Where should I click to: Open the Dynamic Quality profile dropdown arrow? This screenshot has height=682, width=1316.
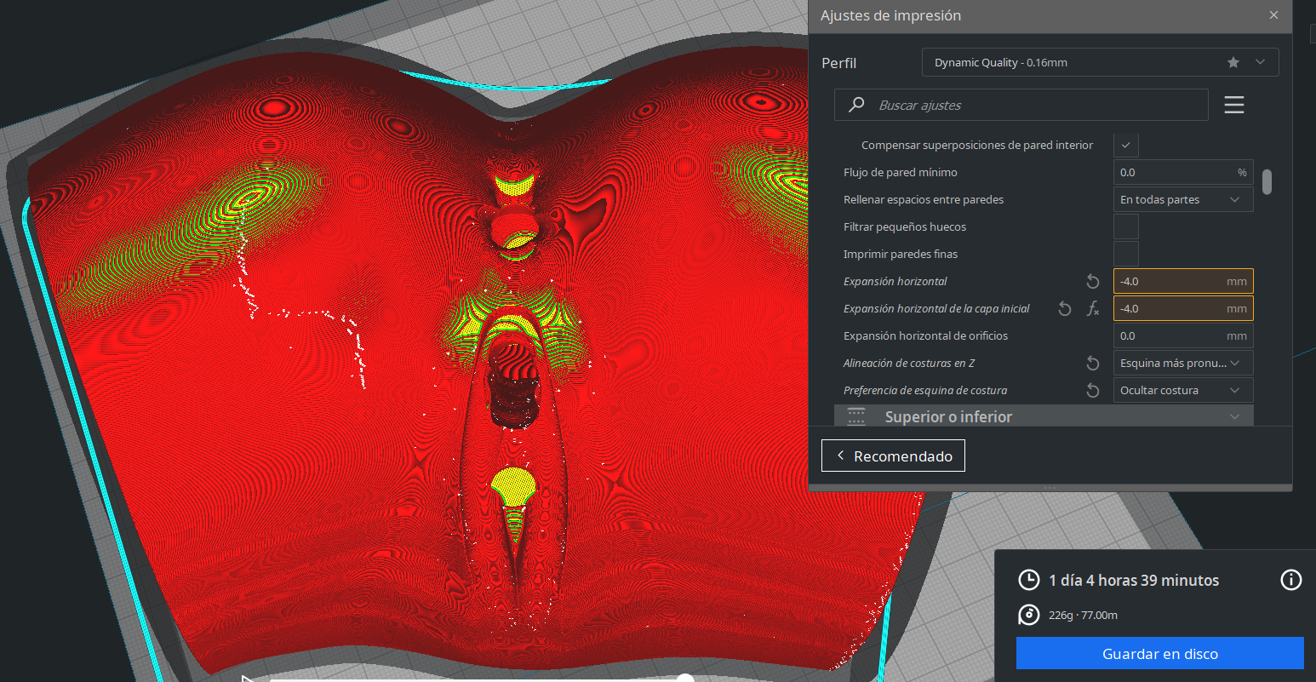tap(1261, 62)
